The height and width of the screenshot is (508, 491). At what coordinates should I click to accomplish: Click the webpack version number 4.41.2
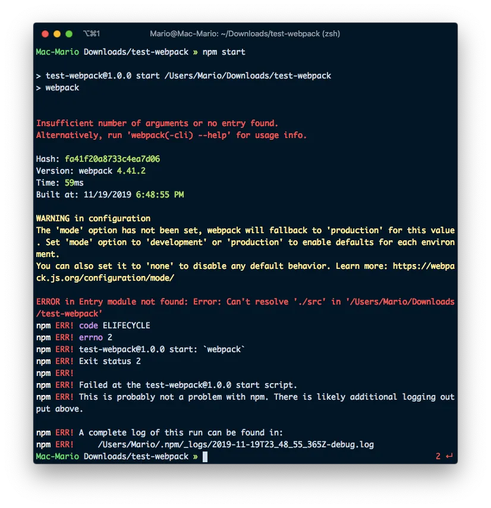131,171
